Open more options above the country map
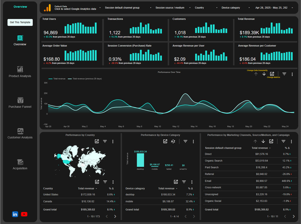Viewport: 301px width, 224px height. pyautogui.click(x=113, y=142)
